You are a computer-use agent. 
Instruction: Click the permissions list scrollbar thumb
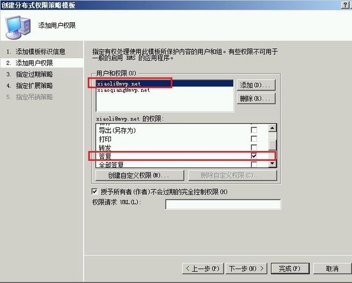[272, 145]
